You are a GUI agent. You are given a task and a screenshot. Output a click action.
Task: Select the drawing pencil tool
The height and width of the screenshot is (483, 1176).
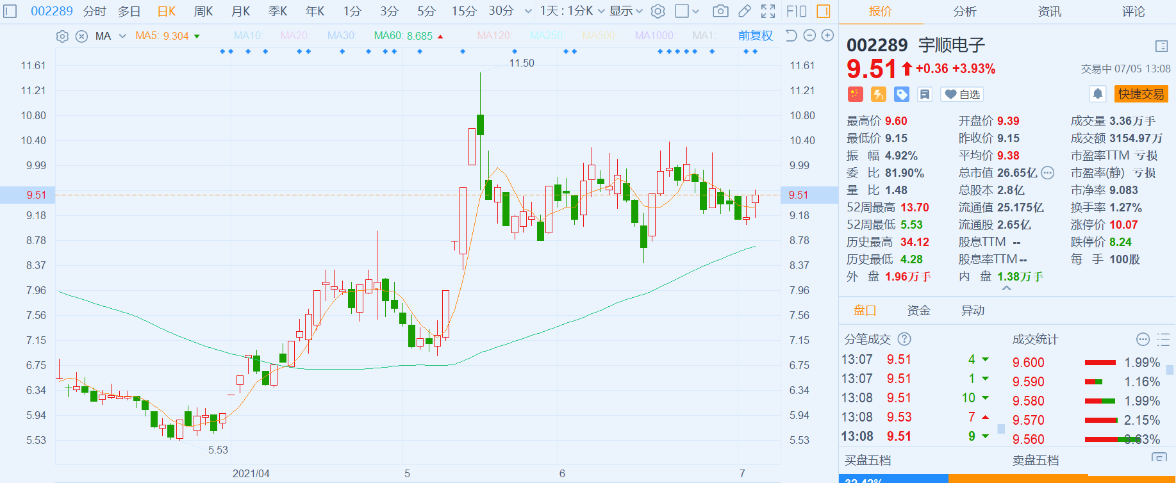[745, 11]
